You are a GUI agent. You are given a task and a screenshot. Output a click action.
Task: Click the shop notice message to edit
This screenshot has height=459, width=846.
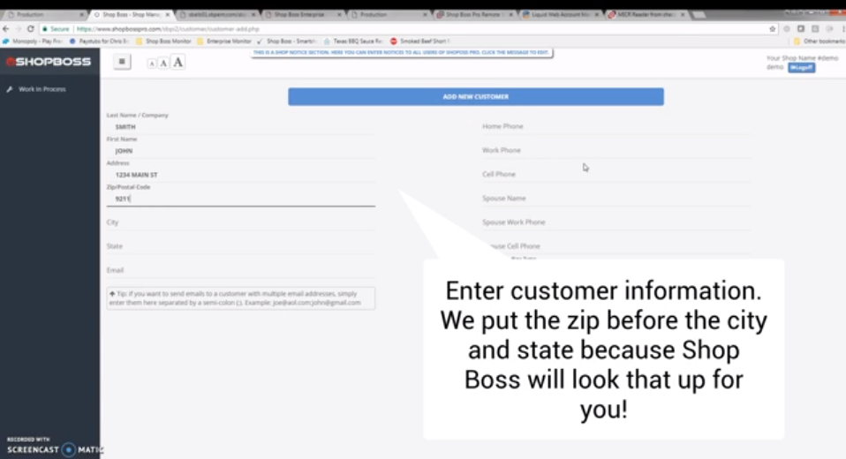point(402,53)
